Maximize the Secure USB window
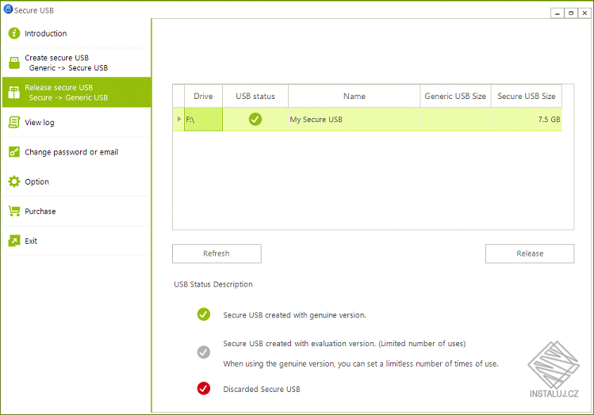Viewport: 594px width, 415px height. [x=571, y=13]
